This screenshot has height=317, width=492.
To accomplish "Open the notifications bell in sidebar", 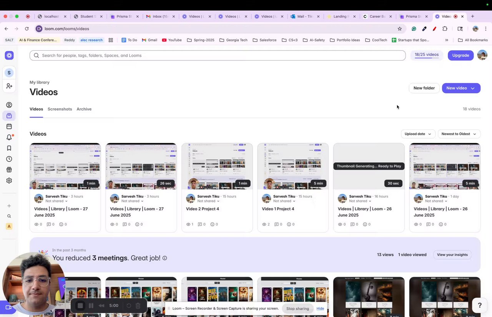I will click(9, 137).
